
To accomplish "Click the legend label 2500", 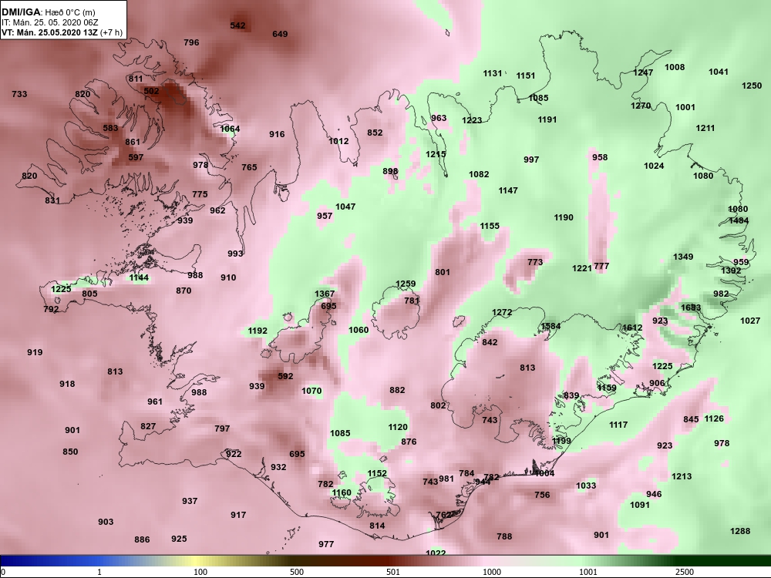I will (x=685, y=572).
